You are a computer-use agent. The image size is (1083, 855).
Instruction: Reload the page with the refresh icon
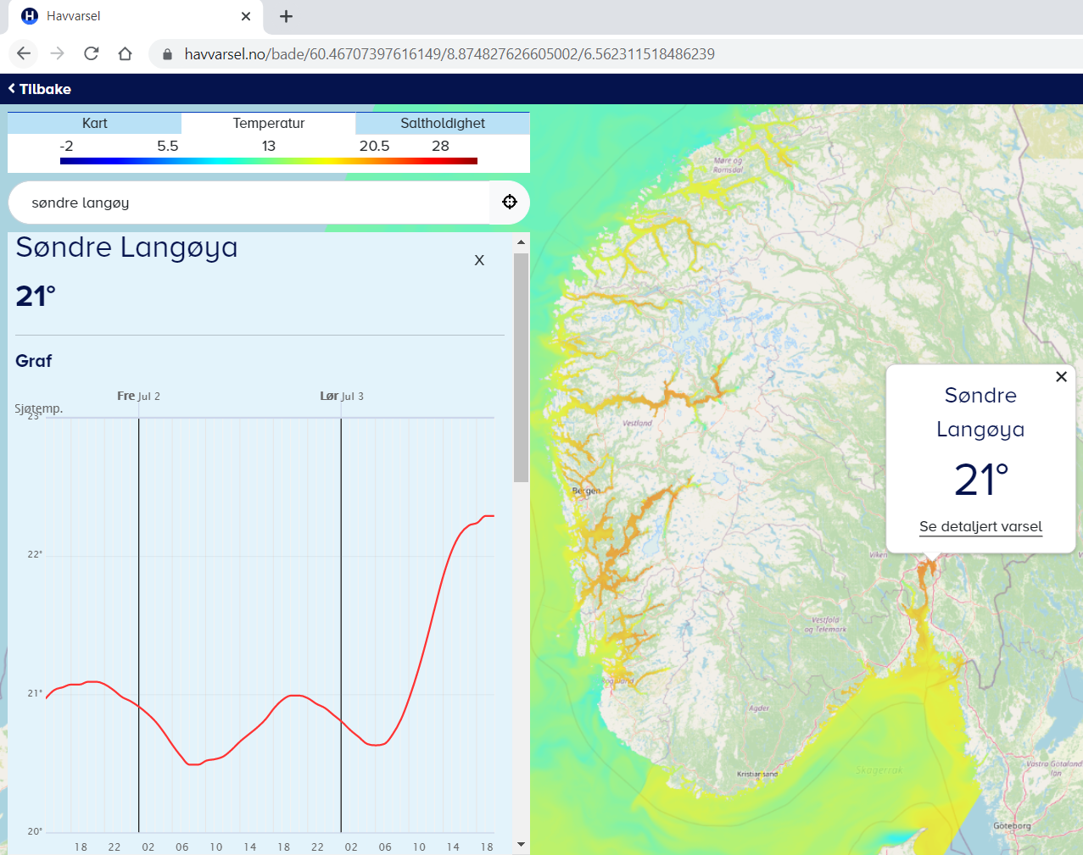point(91,53)
